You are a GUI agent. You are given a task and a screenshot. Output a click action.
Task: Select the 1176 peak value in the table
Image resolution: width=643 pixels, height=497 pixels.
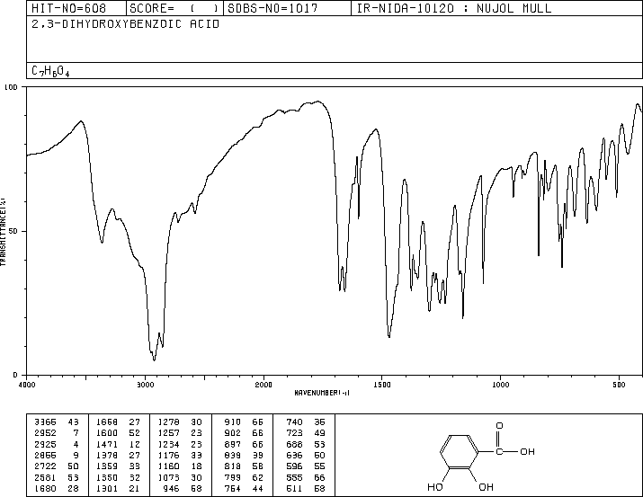click(168, 455)
